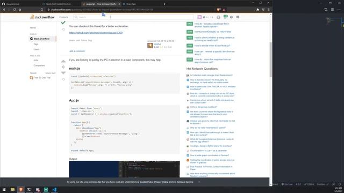
Task: Open terminal app from taskbar
Action: (x=29, y=189)
